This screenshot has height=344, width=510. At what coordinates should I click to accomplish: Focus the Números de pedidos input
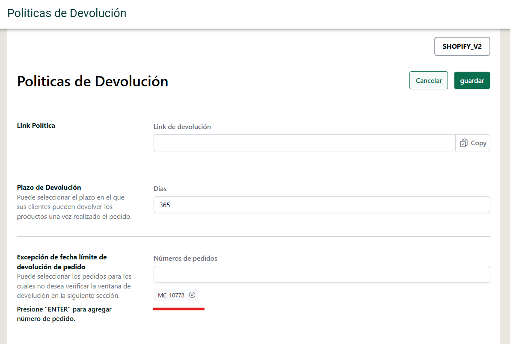coord(321,274)
